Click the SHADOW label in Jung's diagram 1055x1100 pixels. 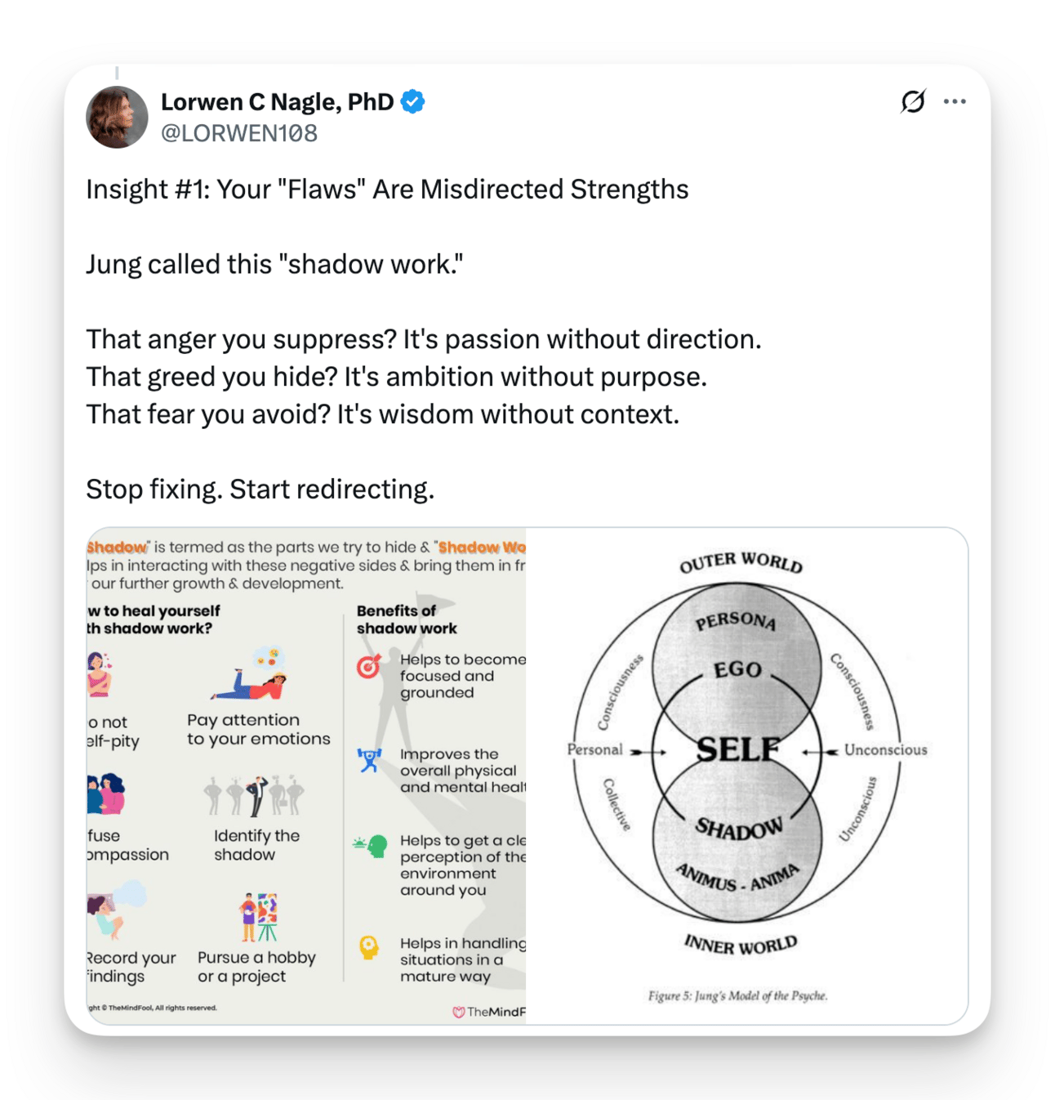click(739, 828)
